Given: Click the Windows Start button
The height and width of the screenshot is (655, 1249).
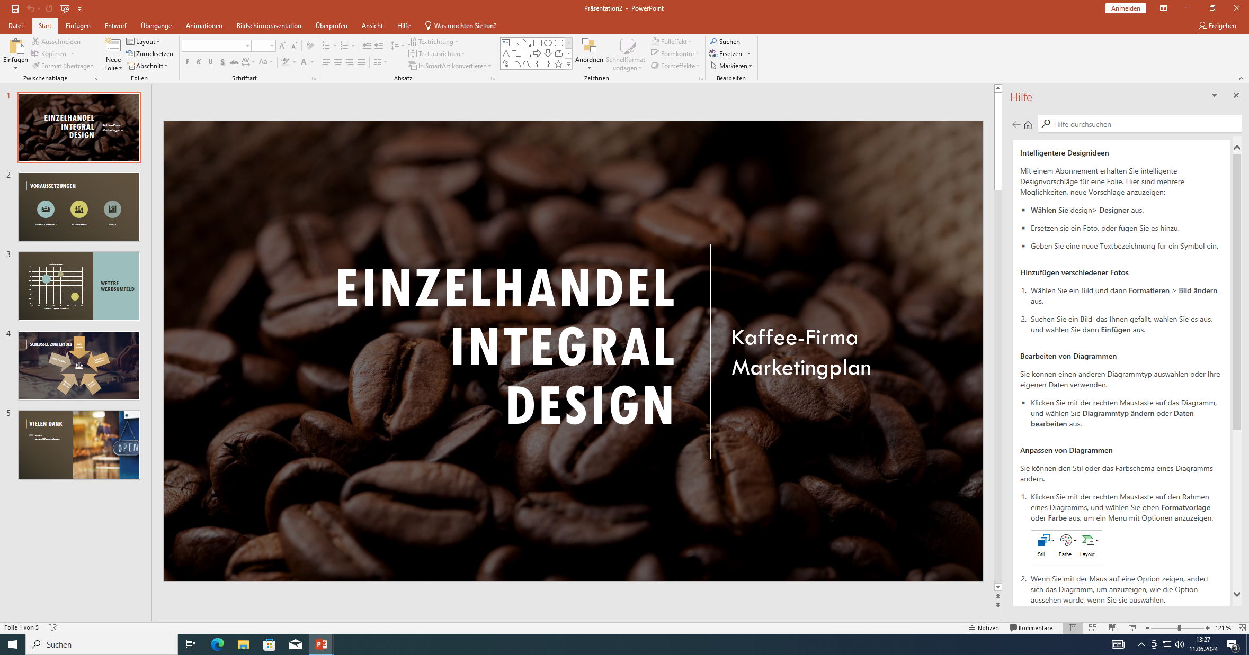Looking at the screenshot, I should (x=13, y=644).
